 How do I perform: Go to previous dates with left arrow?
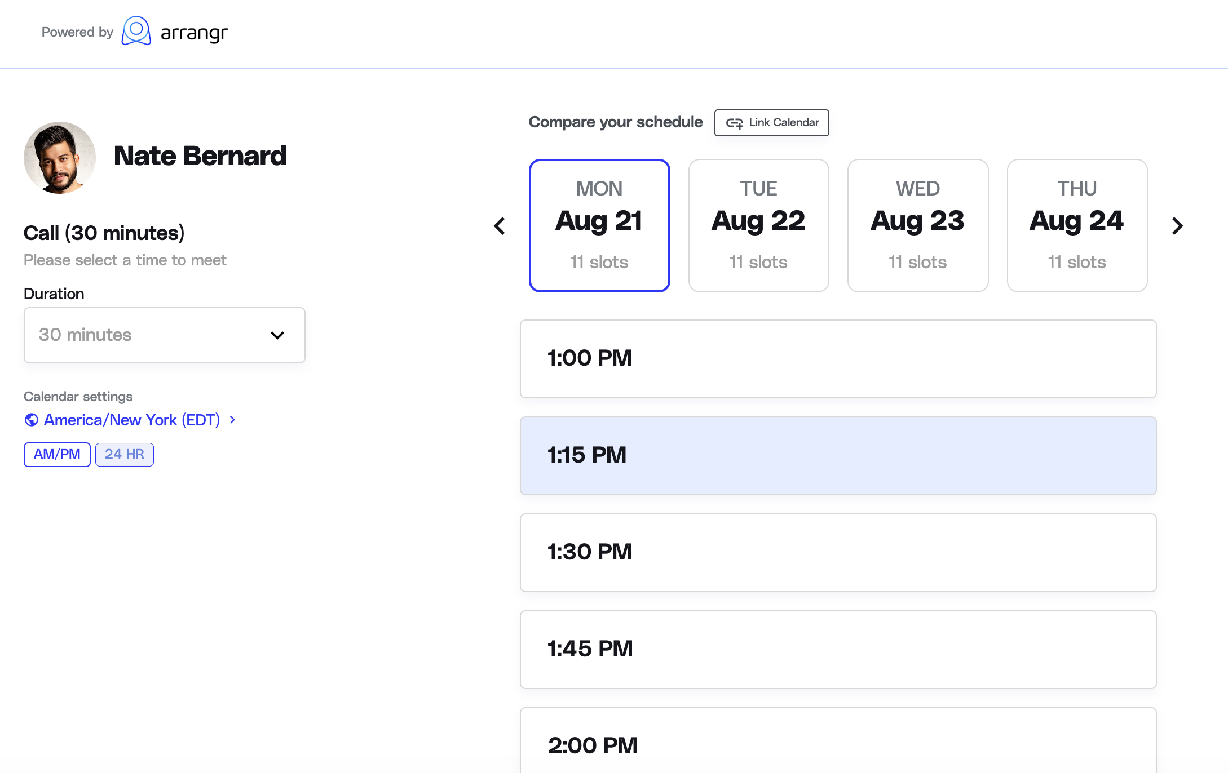pyautogui.click(x=500, y=226)
